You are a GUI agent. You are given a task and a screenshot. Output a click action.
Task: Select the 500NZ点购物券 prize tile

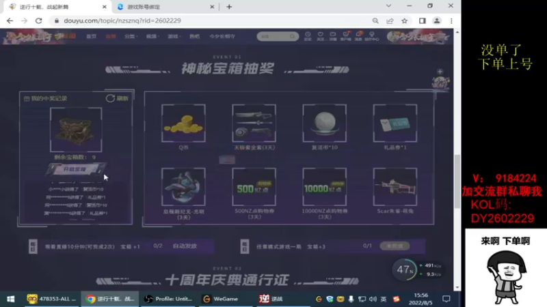coord(254,187)
